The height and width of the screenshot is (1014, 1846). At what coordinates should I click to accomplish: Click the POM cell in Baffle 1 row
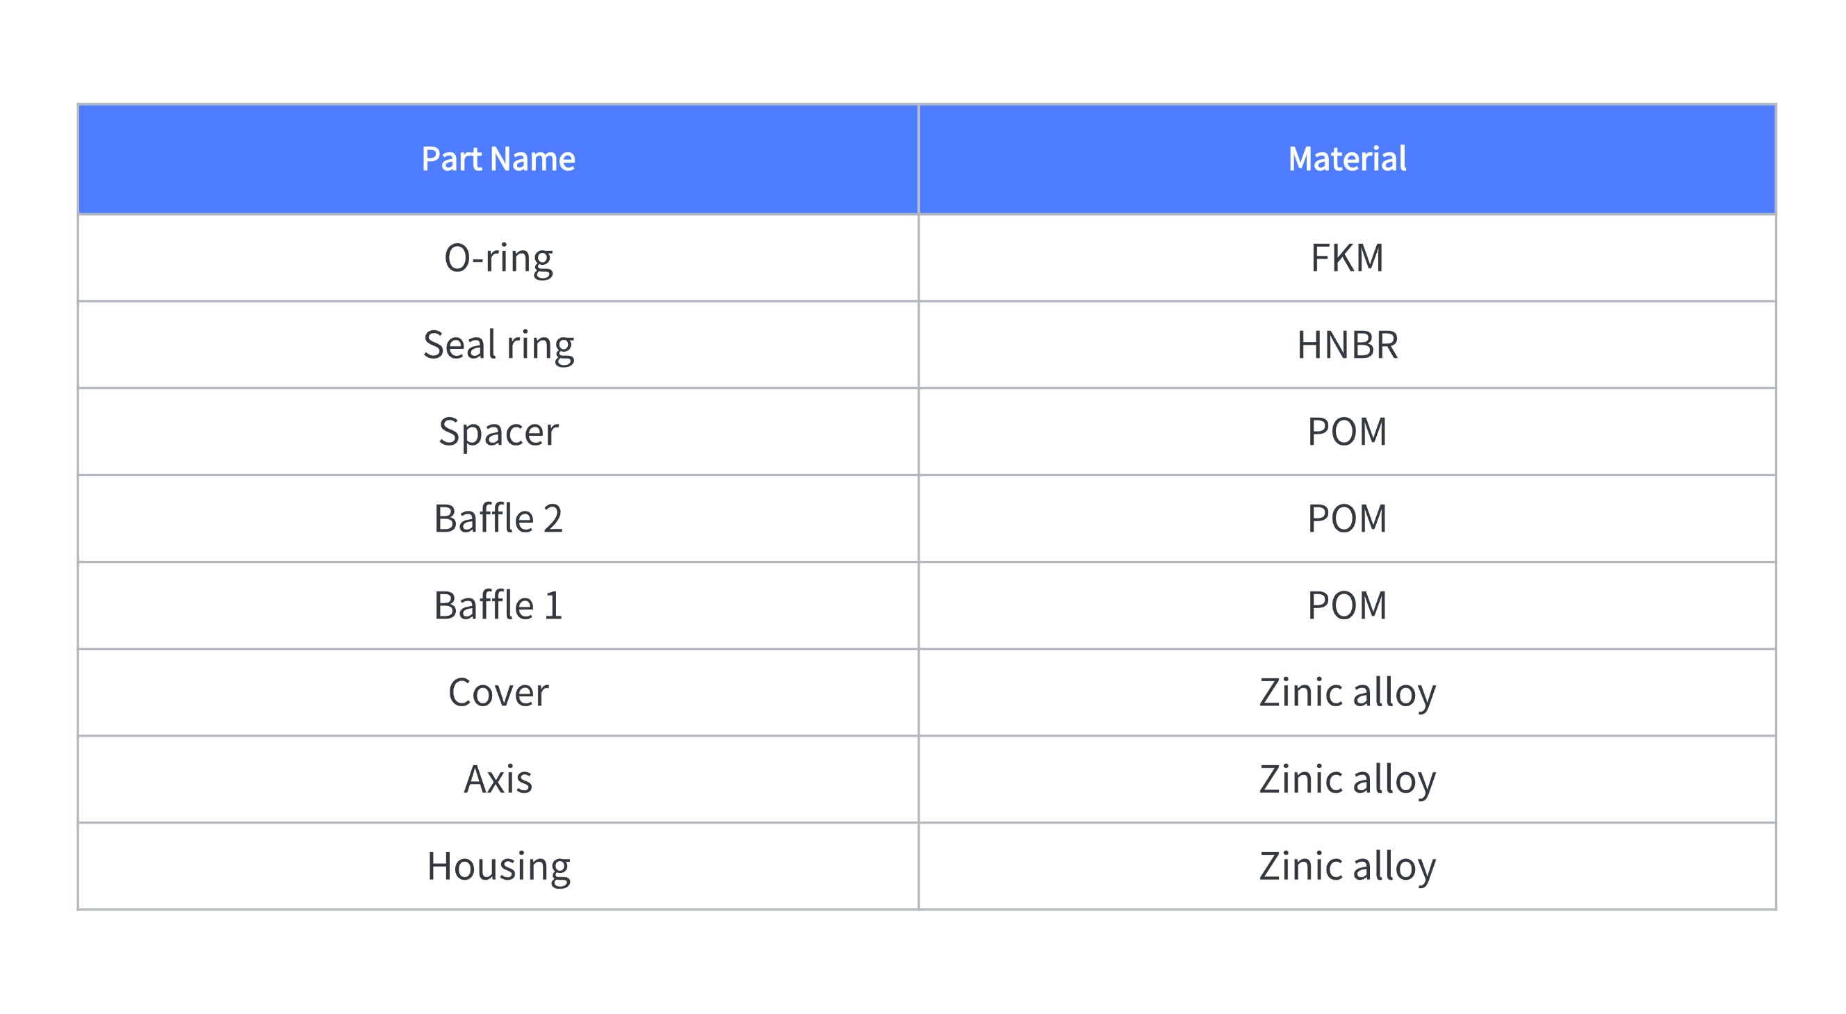[1347, 605]
